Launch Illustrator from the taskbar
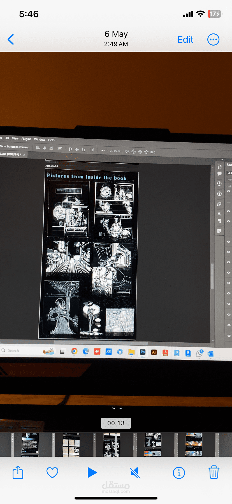 point(154,352)
